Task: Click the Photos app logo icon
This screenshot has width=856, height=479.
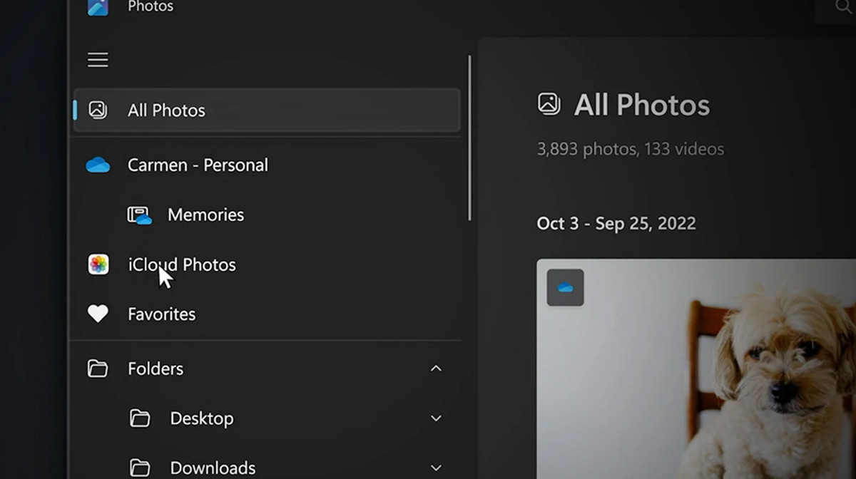Action: (x=98, y=6)
